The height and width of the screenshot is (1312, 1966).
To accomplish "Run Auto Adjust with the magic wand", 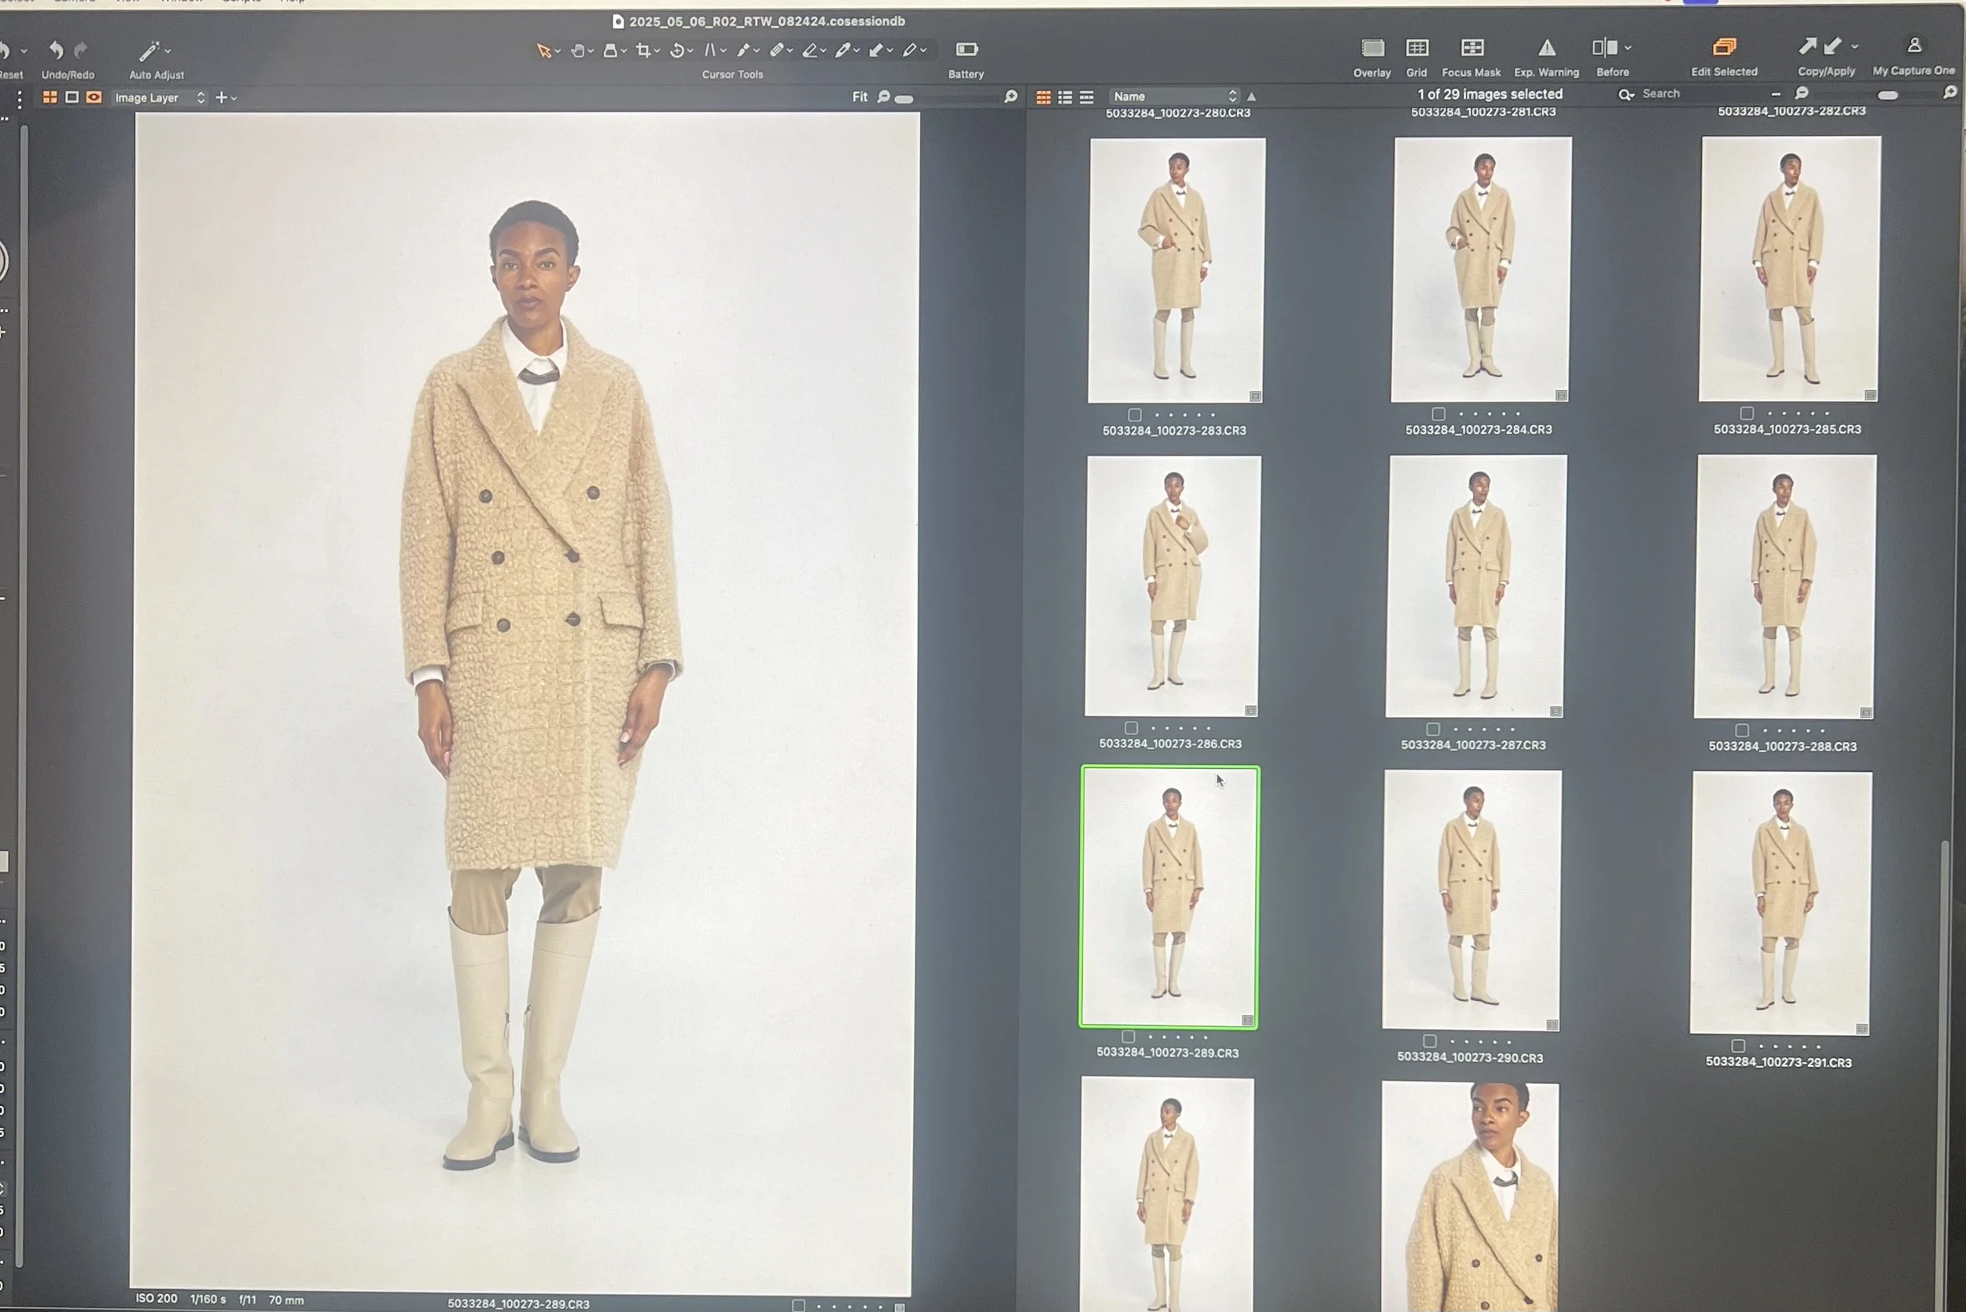I will click(x=148, y=51).
